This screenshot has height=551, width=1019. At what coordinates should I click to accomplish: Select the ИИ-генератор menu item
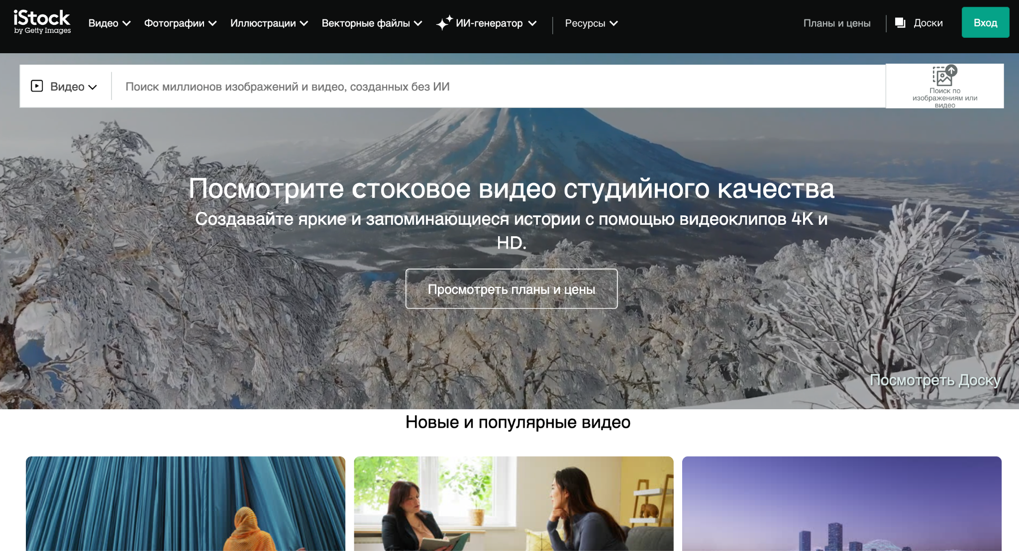488,22
